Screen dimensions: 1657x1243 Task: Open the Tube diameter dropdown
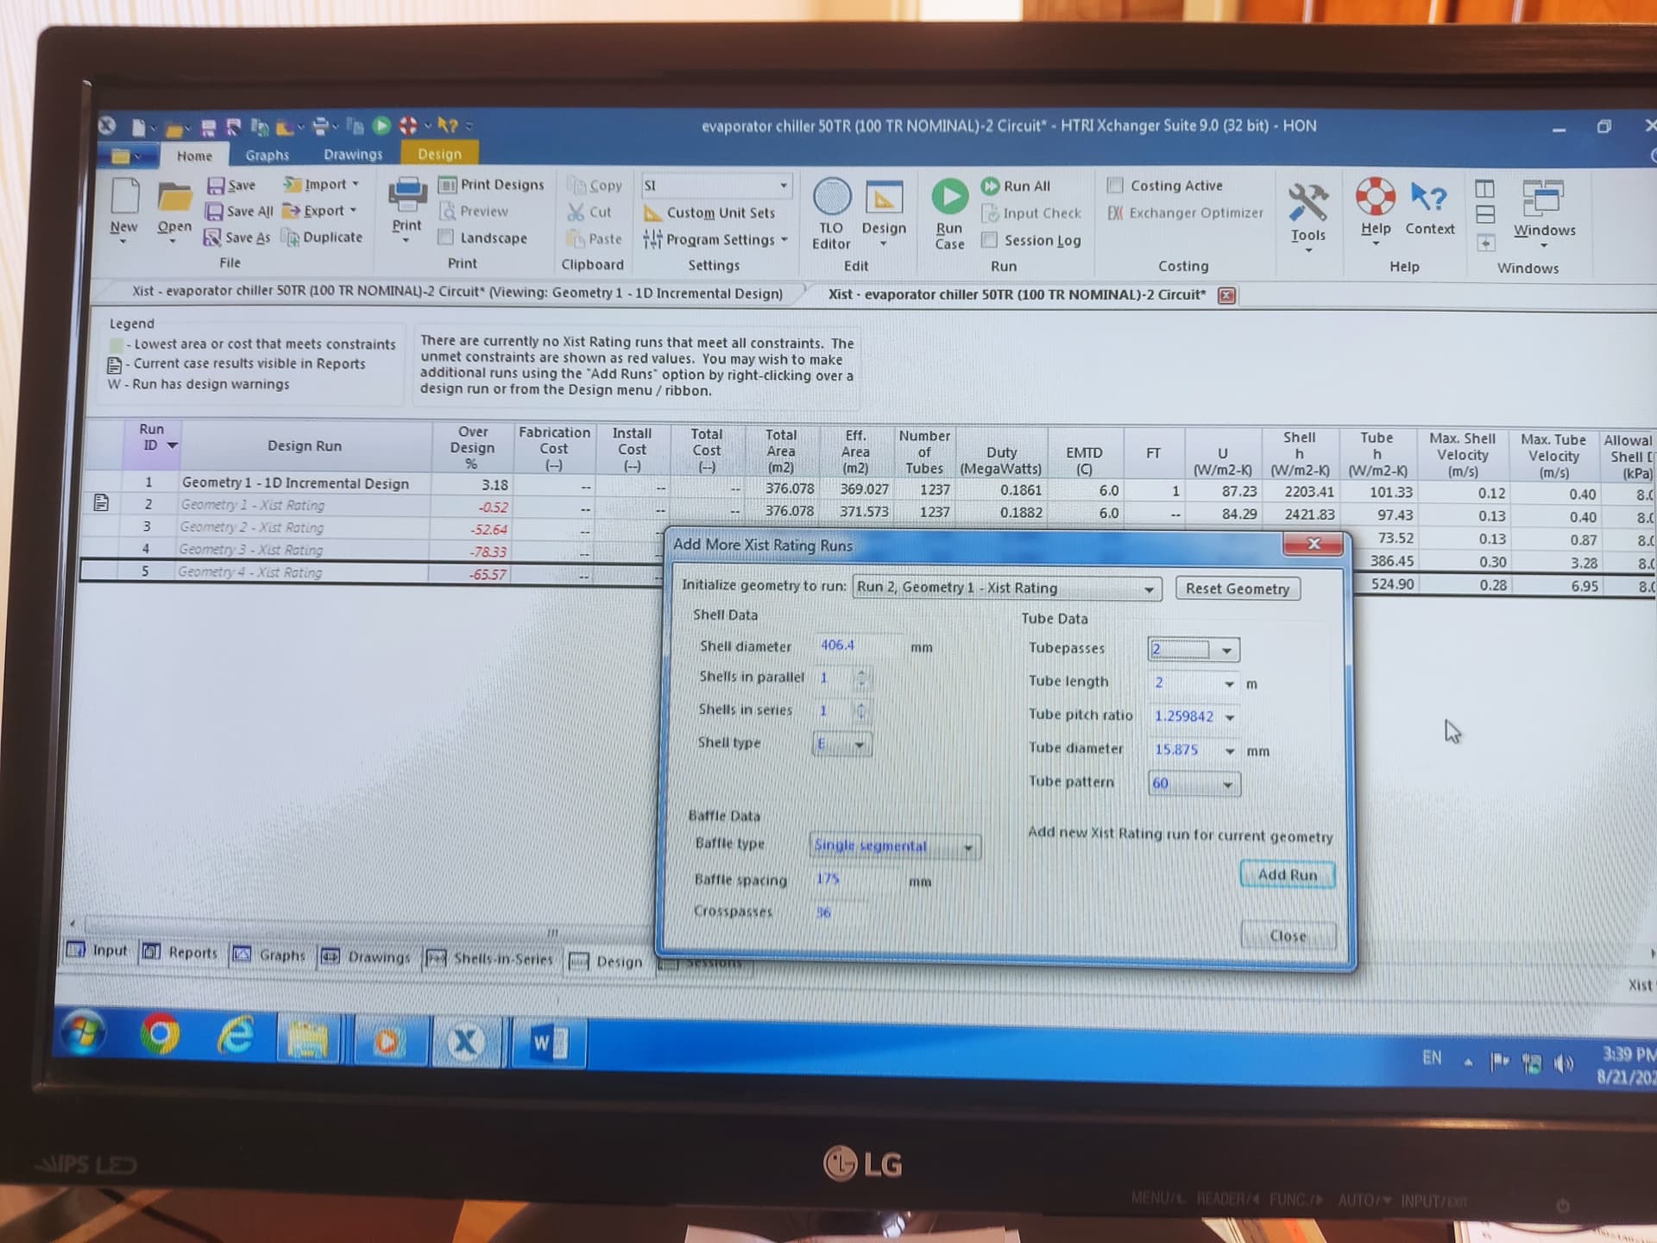(x=1230, y=751)
